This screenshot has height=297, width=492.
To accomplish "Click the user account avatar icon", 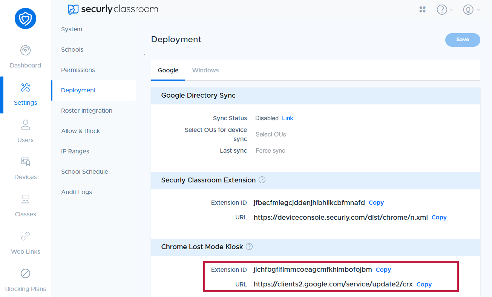I will click(x=468, y=9).
